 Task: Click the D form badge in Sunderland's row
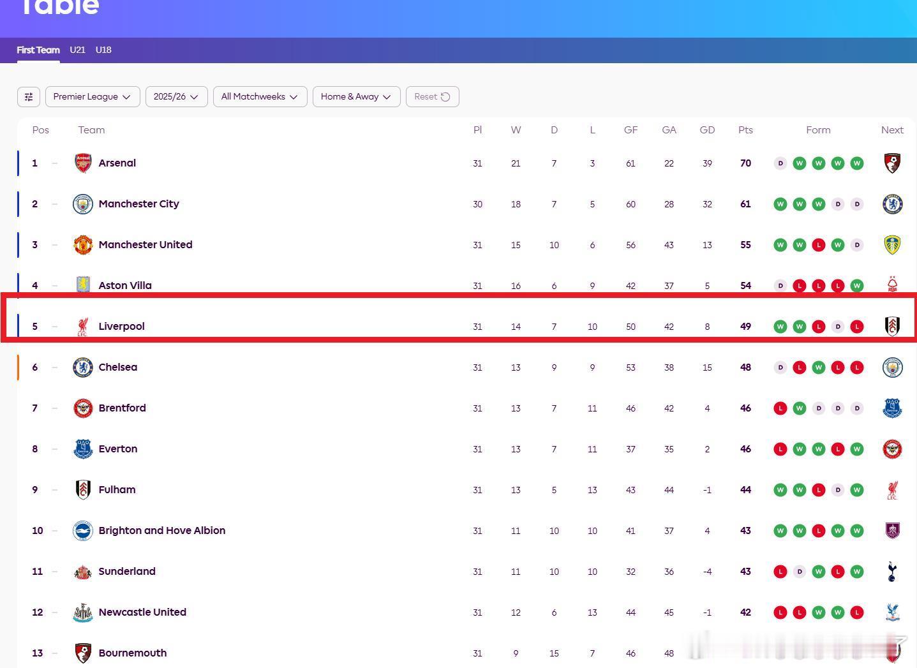799,572
